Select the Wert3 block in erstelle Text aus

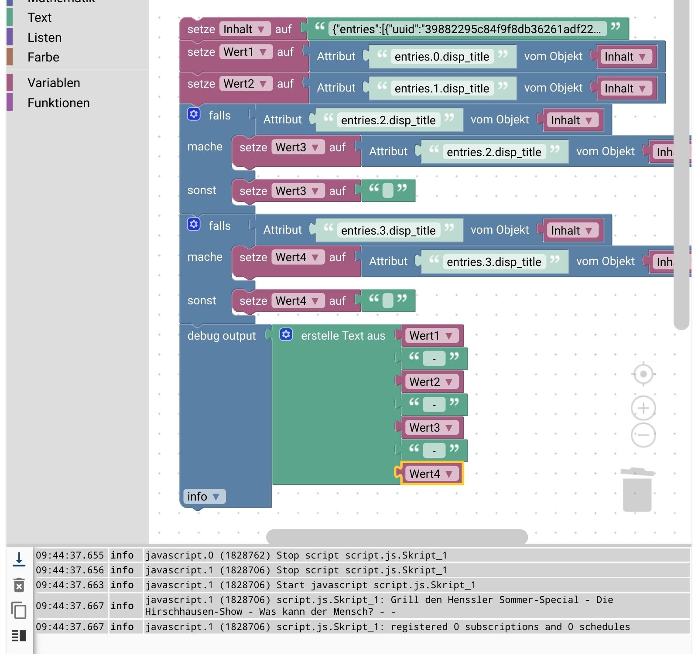click(431, 428)
